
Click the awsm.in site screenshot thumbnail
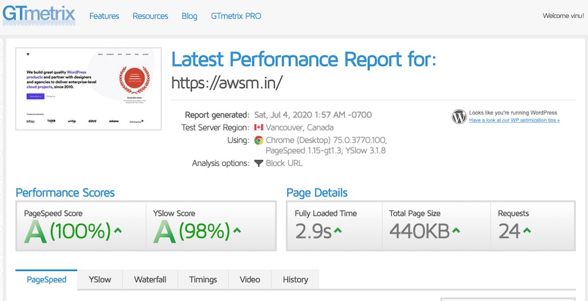tap(88, 88)
